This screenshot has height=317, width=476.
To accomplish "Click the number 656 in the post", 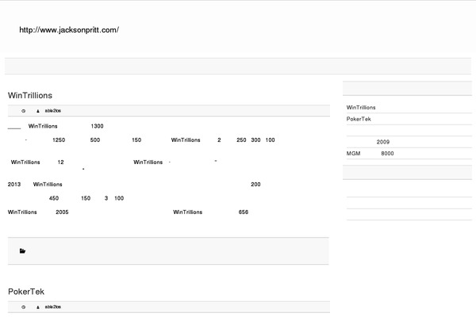I will click(x=244, y=212).
